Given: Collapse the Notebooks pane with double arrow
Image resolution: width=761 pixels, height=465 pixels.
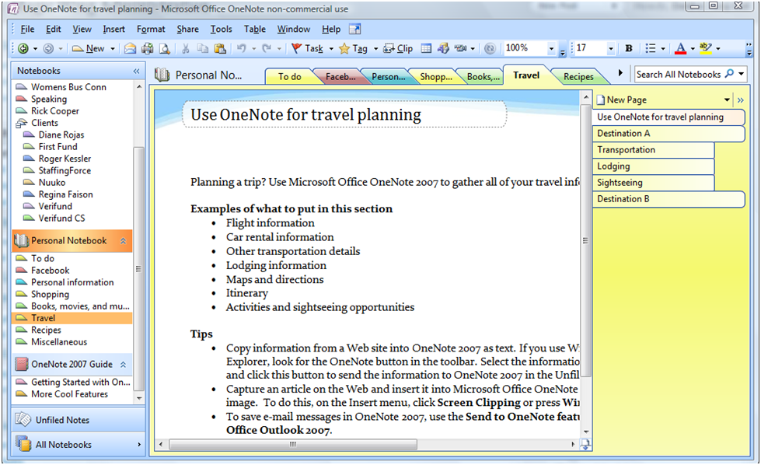Looking at the screenshot, I should coord(136,71).
